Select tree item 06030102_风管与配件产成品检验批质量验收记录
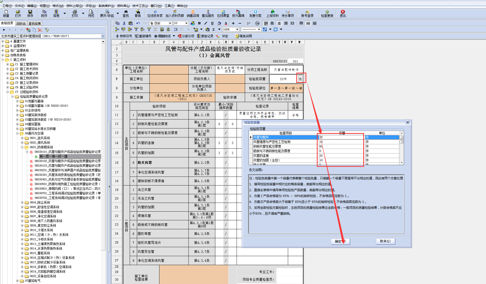The width and height of the screenshot is (486, 284). coord(68,161)
